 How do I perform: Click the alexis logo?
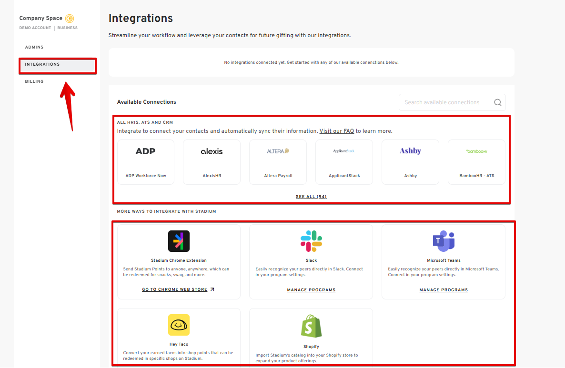point(212,151)
